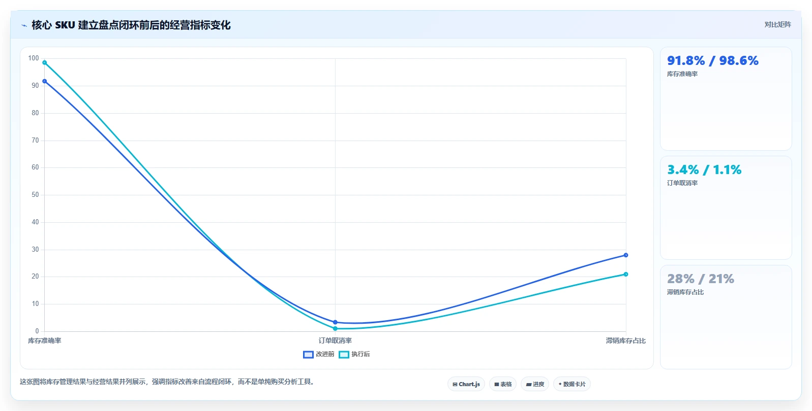Image resolution: width=812 pixels, height=411 pixels.
Task: Click the 28% / 21% stat value
Action: 701,279
